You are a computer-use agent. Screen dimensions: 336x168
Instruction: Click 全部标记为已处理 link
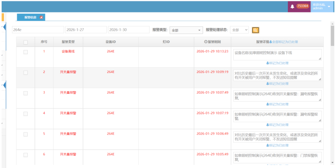click(285, 42)
